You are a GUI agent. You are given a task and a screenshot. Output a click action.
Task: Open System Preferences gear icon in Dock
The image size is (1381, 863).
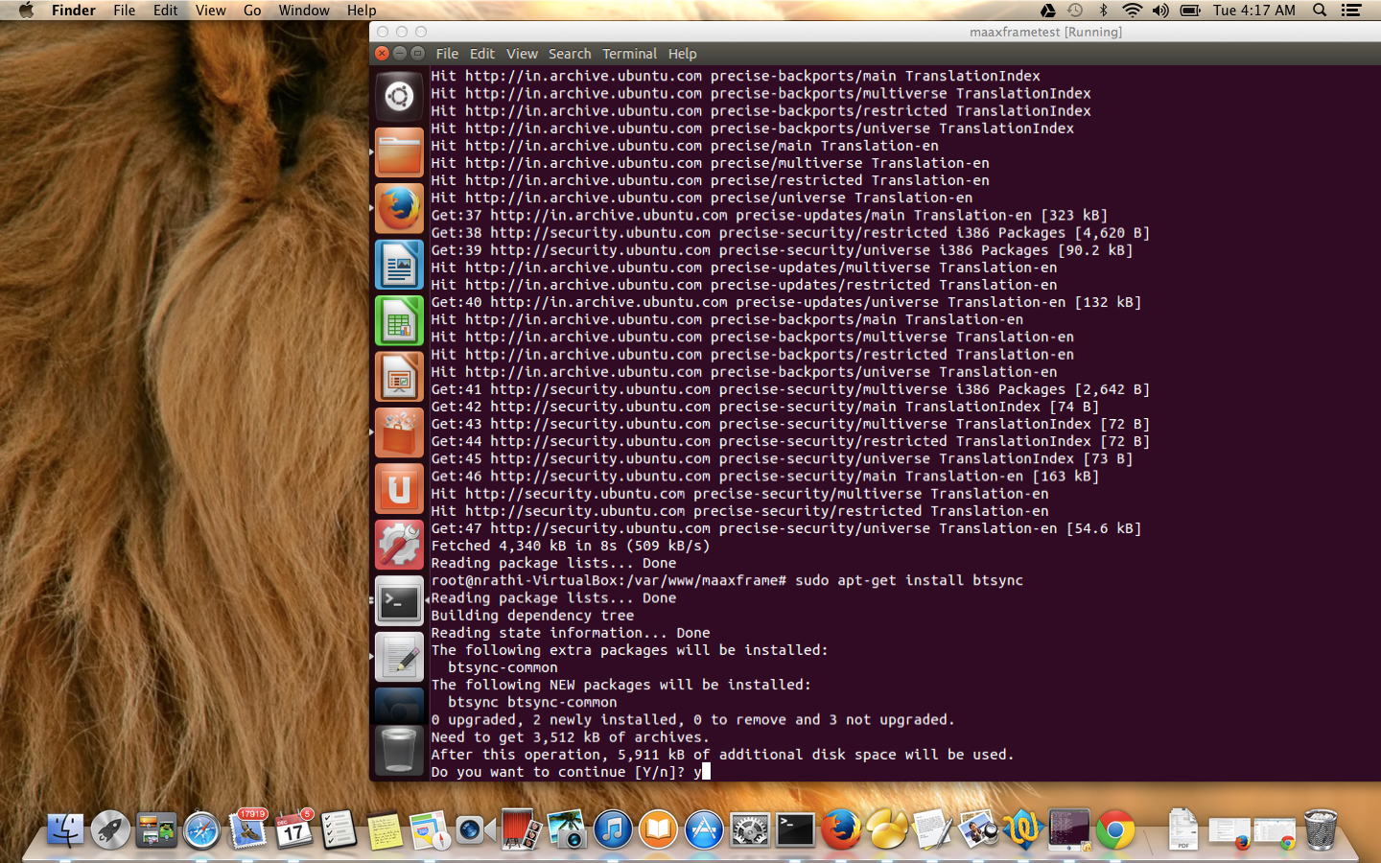[749, 830]
